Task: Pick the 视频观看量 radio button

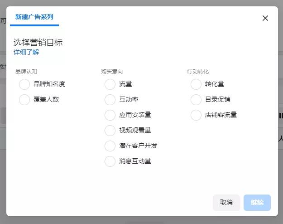Action: click(x=110, y=130)
